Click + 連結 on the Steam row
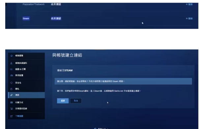Viewport: 199px width, 129px height. click(189, 18)
